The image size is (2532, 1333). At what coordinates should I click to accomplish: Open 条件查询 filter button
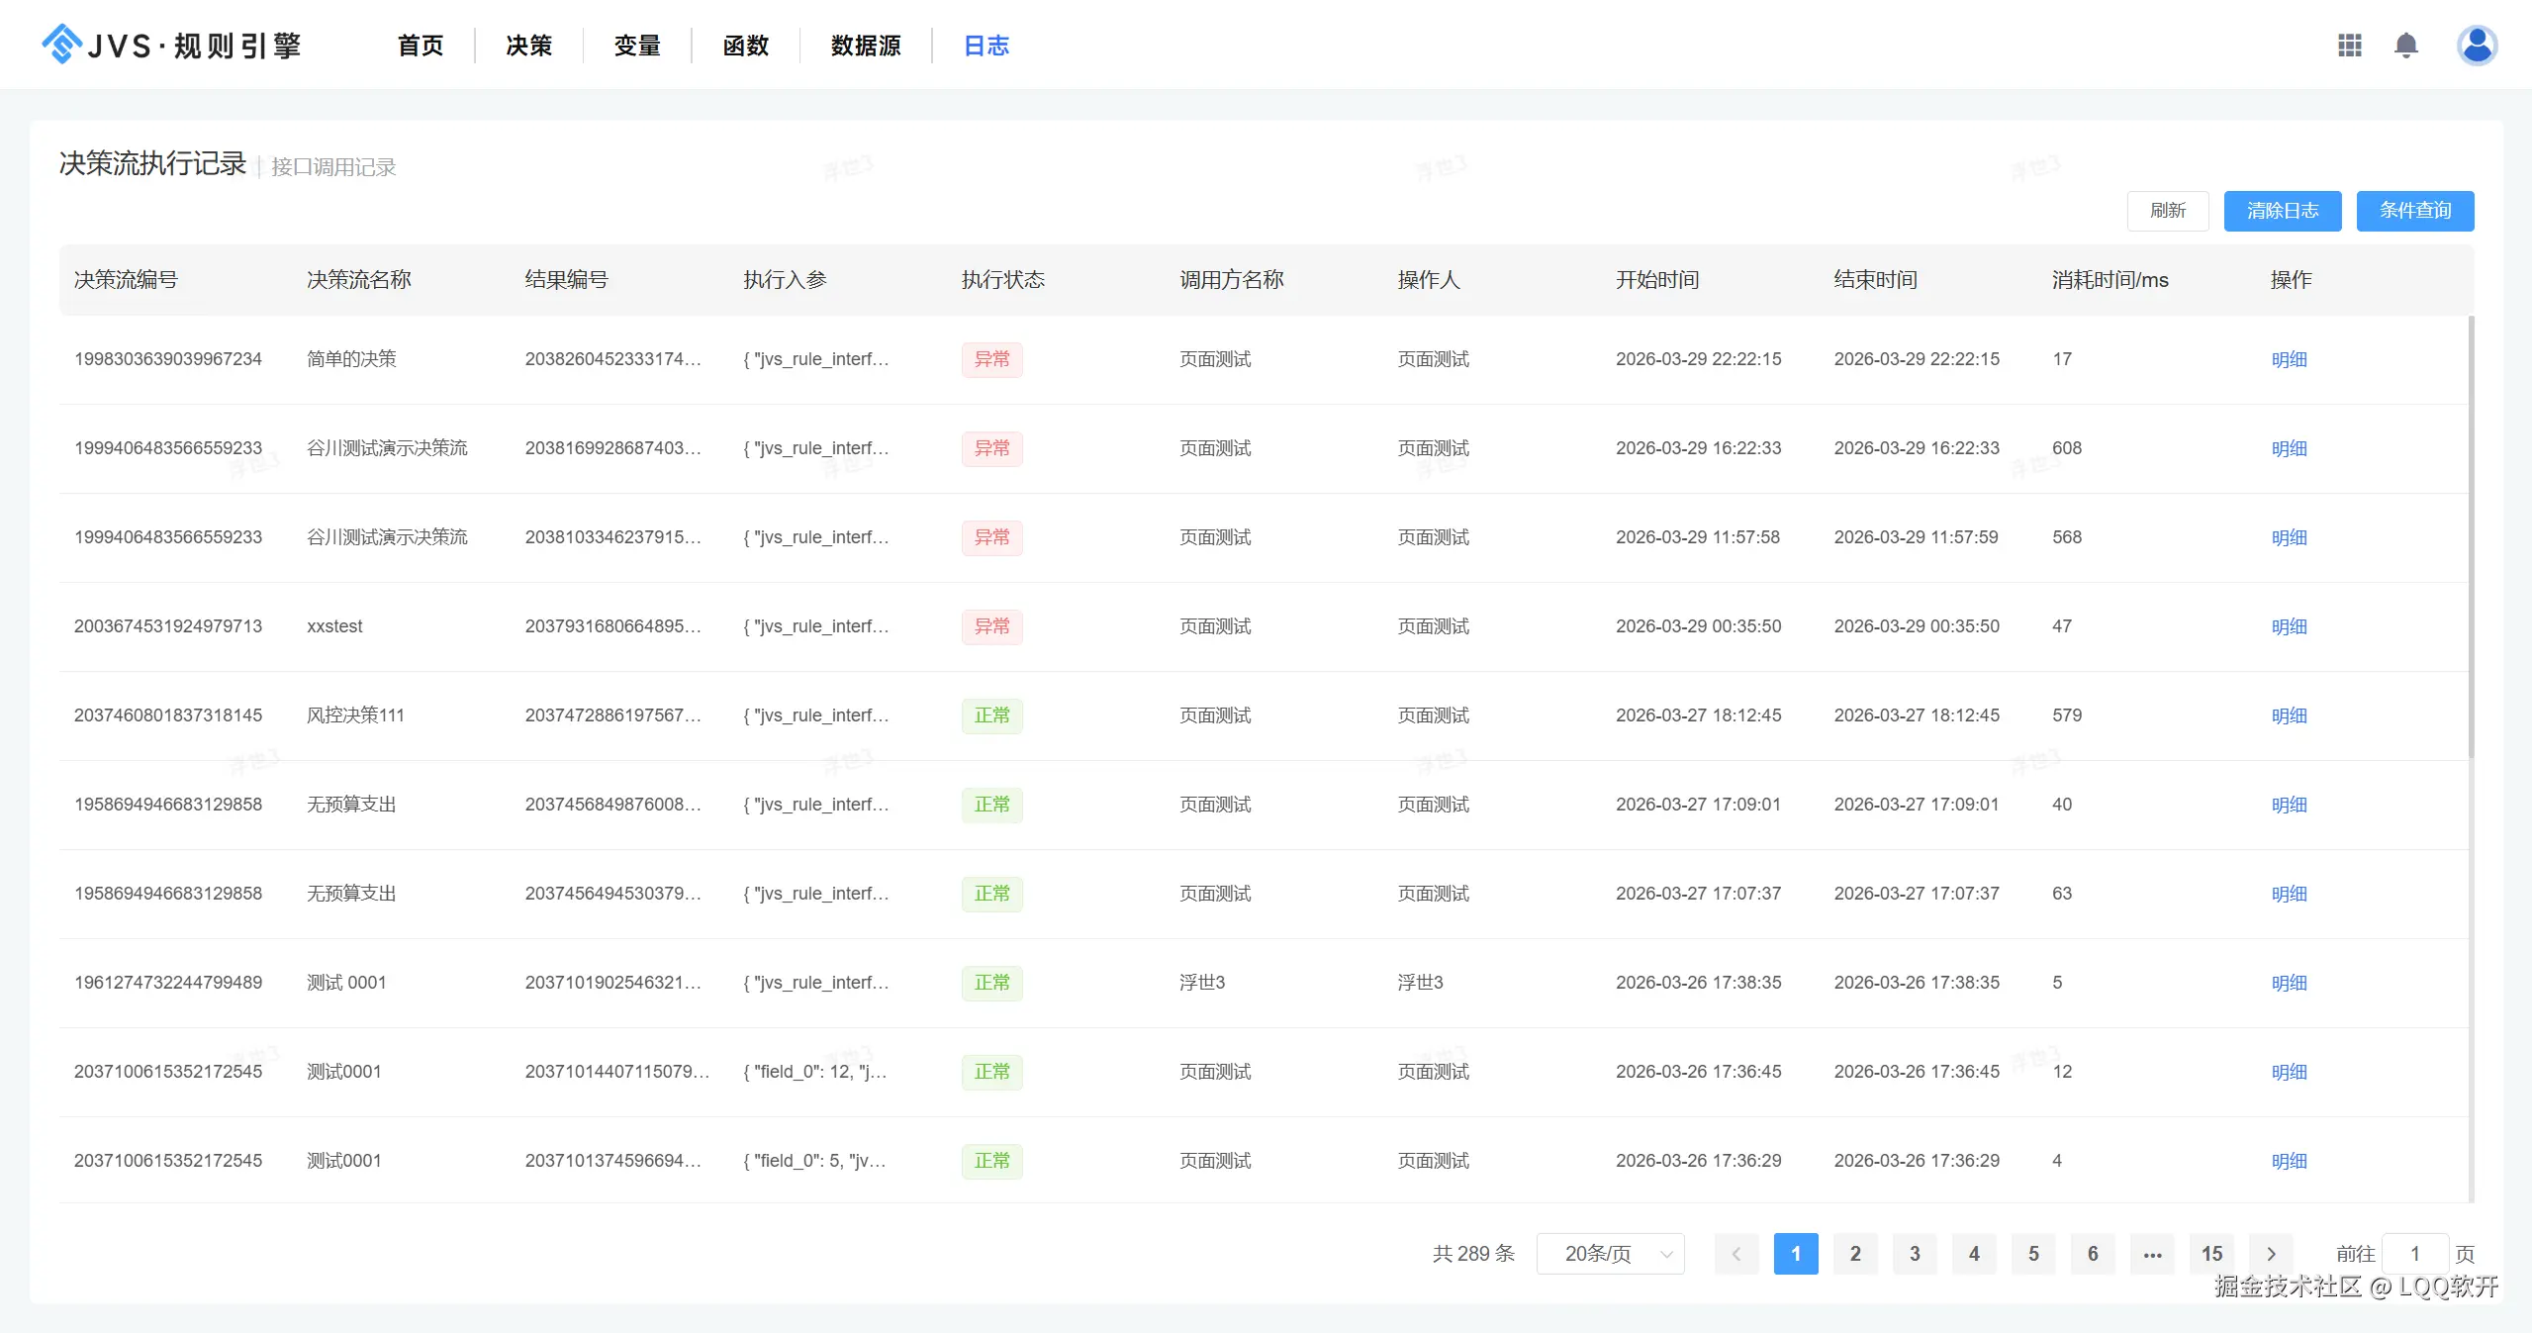tap(2414, 211)
